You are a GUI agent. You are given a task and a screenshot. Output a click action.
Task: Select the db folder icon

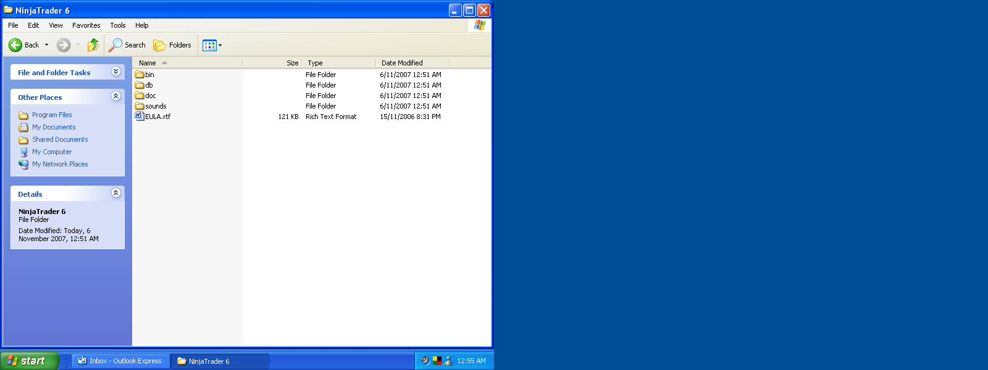point(140,85)
